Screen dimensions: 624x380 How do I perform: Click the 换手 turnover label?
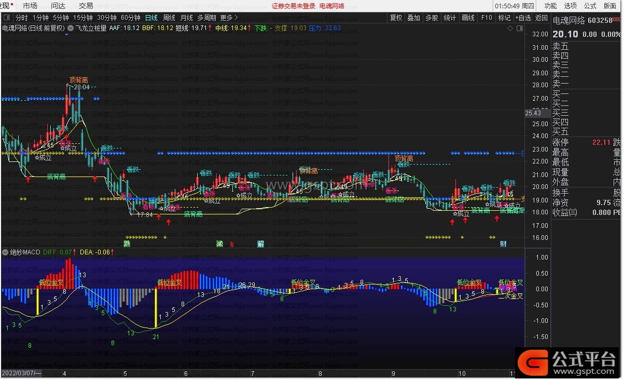tap(561, 192)
